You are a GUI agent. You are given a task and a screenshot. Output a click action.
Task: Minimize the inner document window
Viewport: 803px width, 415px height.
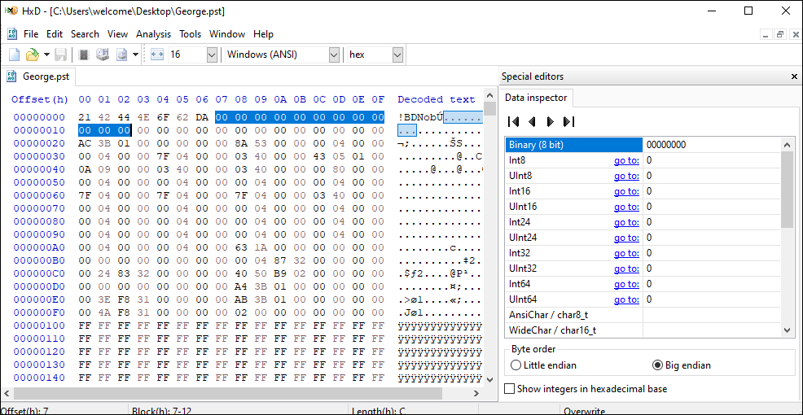(x=766, y=35)
